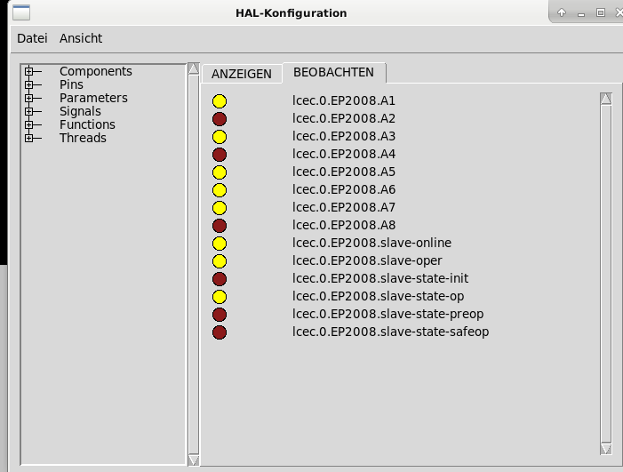623x472 pixels.
Task: Click the yellow LED of lcec.0.EP2008.A6
Action: [220, 190]
